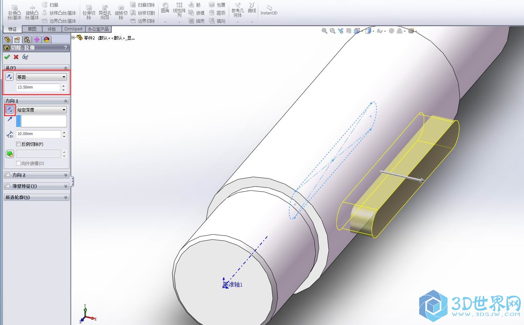The image size is (524, 325).
Task: Select the 边界凸台/基体 boundary boss tool
Action: (x=59, y=21)
